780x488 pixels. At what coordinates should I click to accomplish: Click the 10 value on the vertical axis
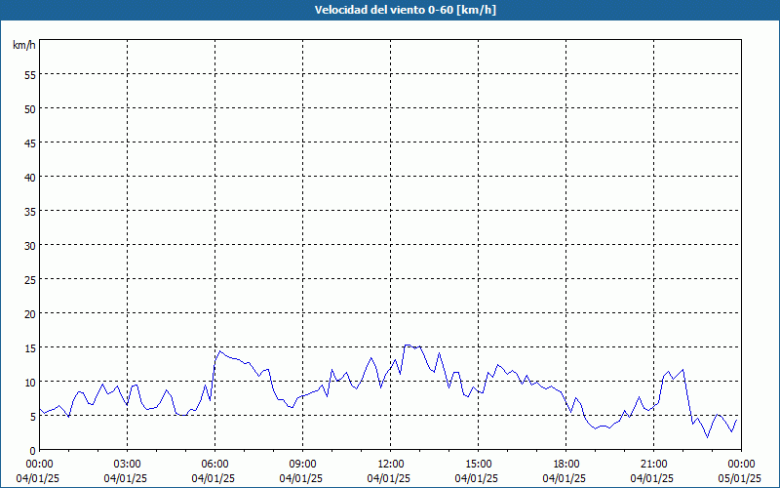tap(30, 383)
